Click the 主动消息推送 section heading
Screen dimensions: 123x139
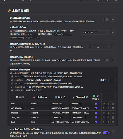click(20, 11)
